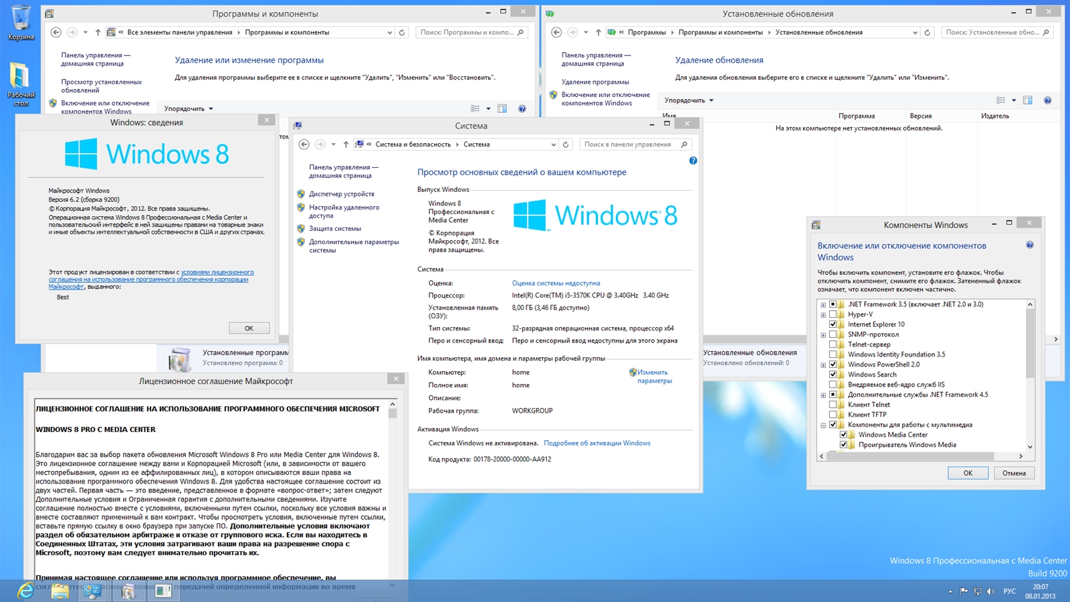Refresh the Система window address bar
Screen dimensions: 1070x602
point(566,144)
